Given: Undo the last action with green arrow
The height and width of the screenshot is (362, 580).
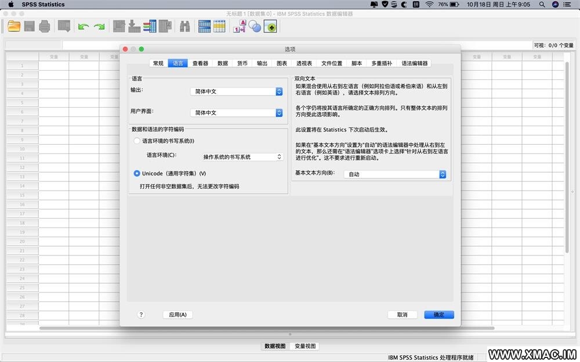Looking at the screenshot, I should pyautogui.click(x=84, y=27).
